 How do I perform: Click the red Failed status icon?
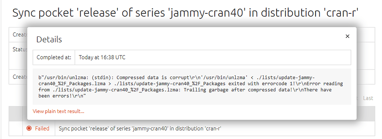[29, 128]
